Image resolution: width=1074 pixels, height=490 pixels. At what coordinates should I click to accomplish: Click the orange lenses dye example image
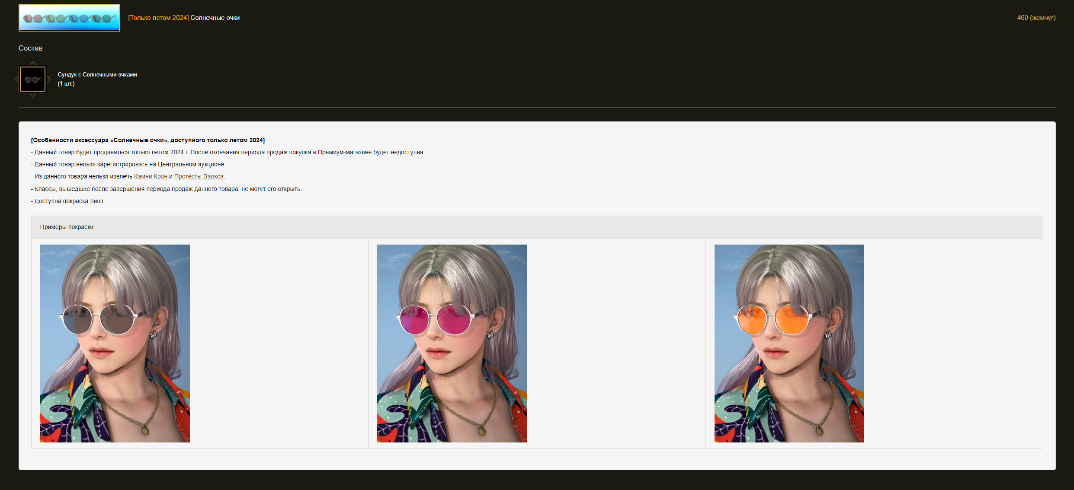click(x=789, y=344)
